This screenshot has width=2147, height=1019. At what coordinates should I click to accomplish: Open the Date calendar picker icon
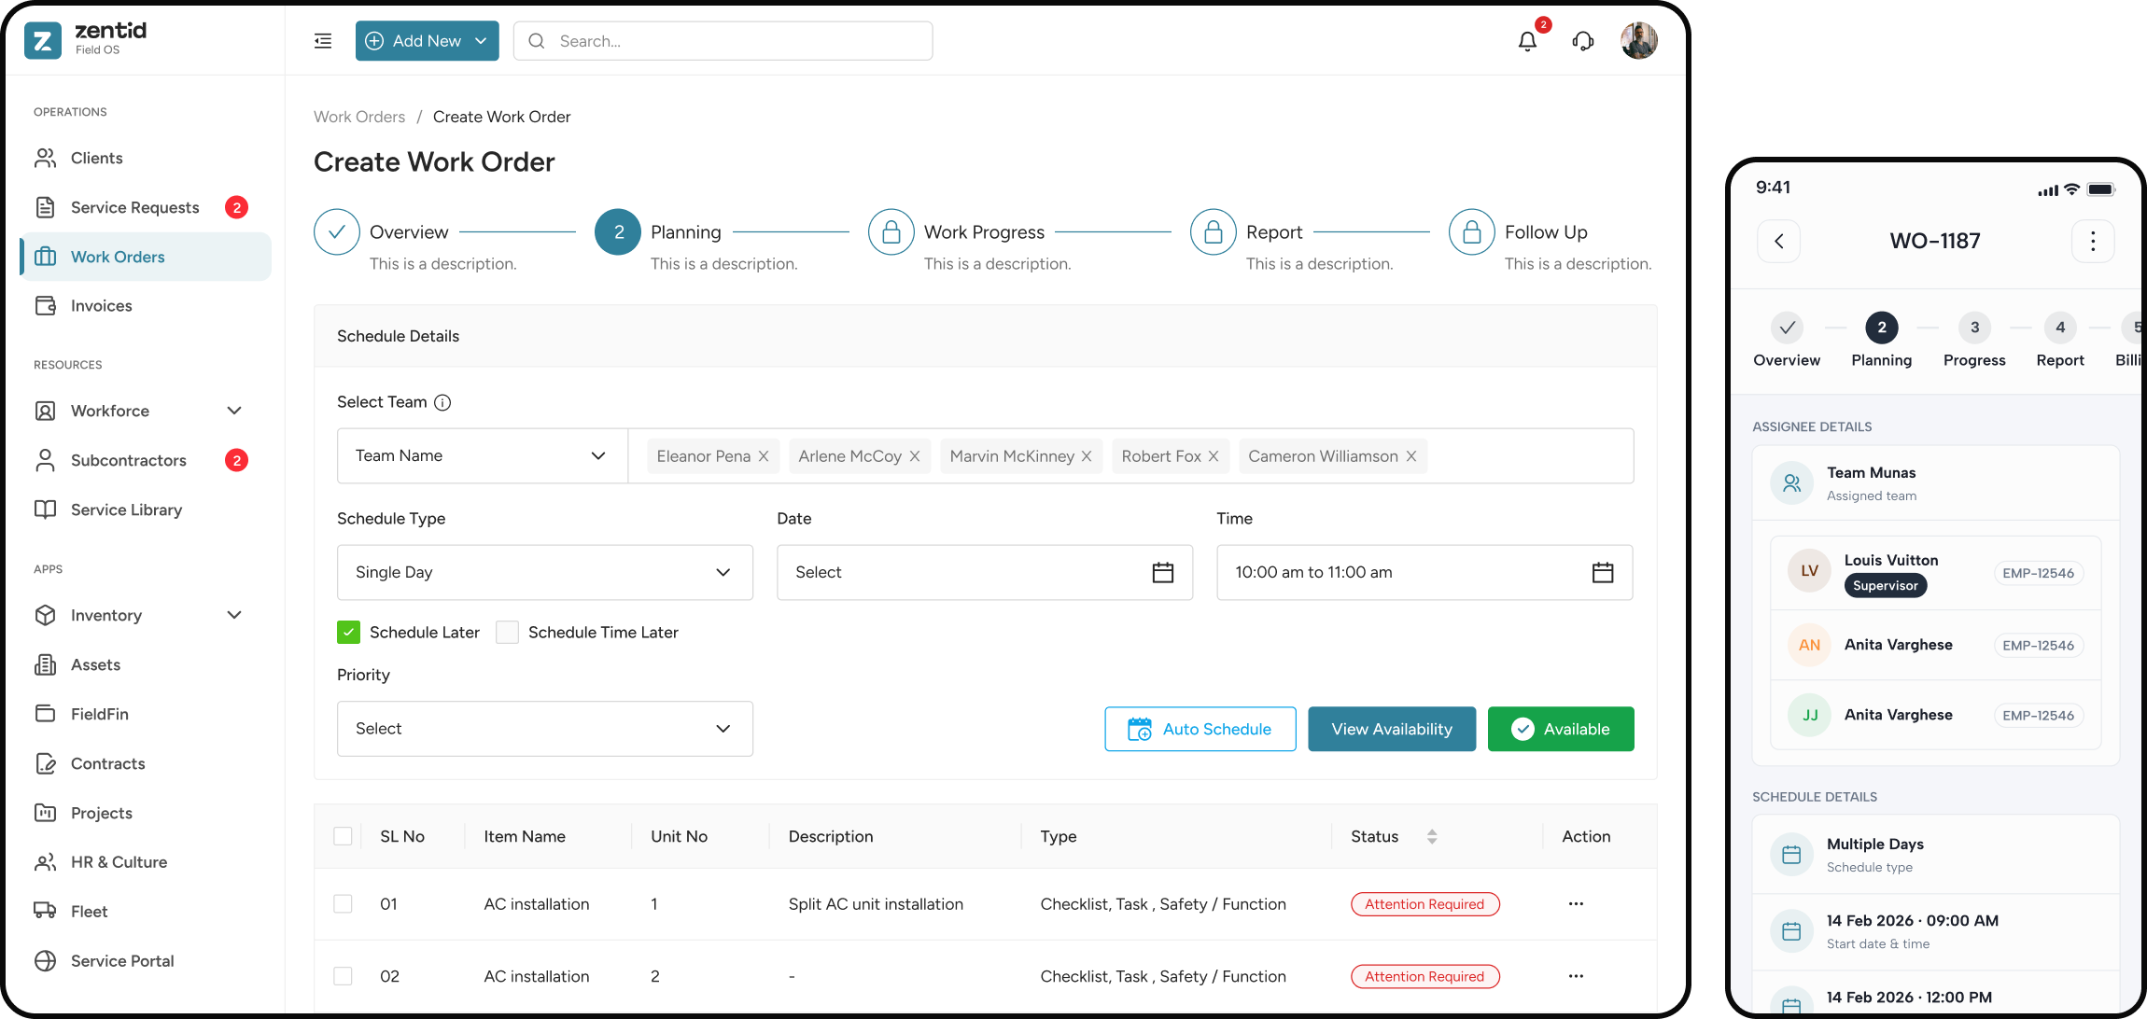point(1163,572)
